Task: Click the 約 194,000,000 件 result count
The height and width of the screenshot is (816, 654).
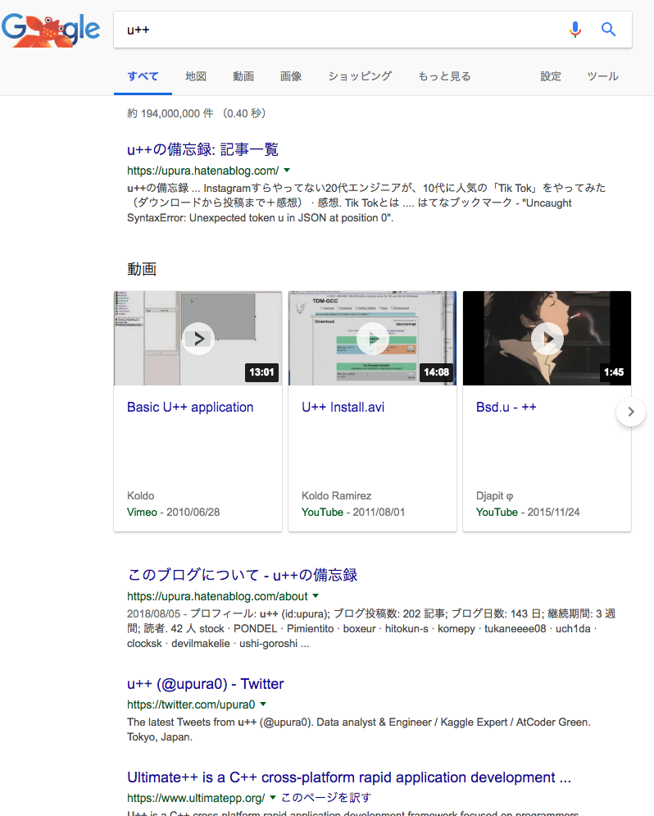Action: click(x=170, y=113)
